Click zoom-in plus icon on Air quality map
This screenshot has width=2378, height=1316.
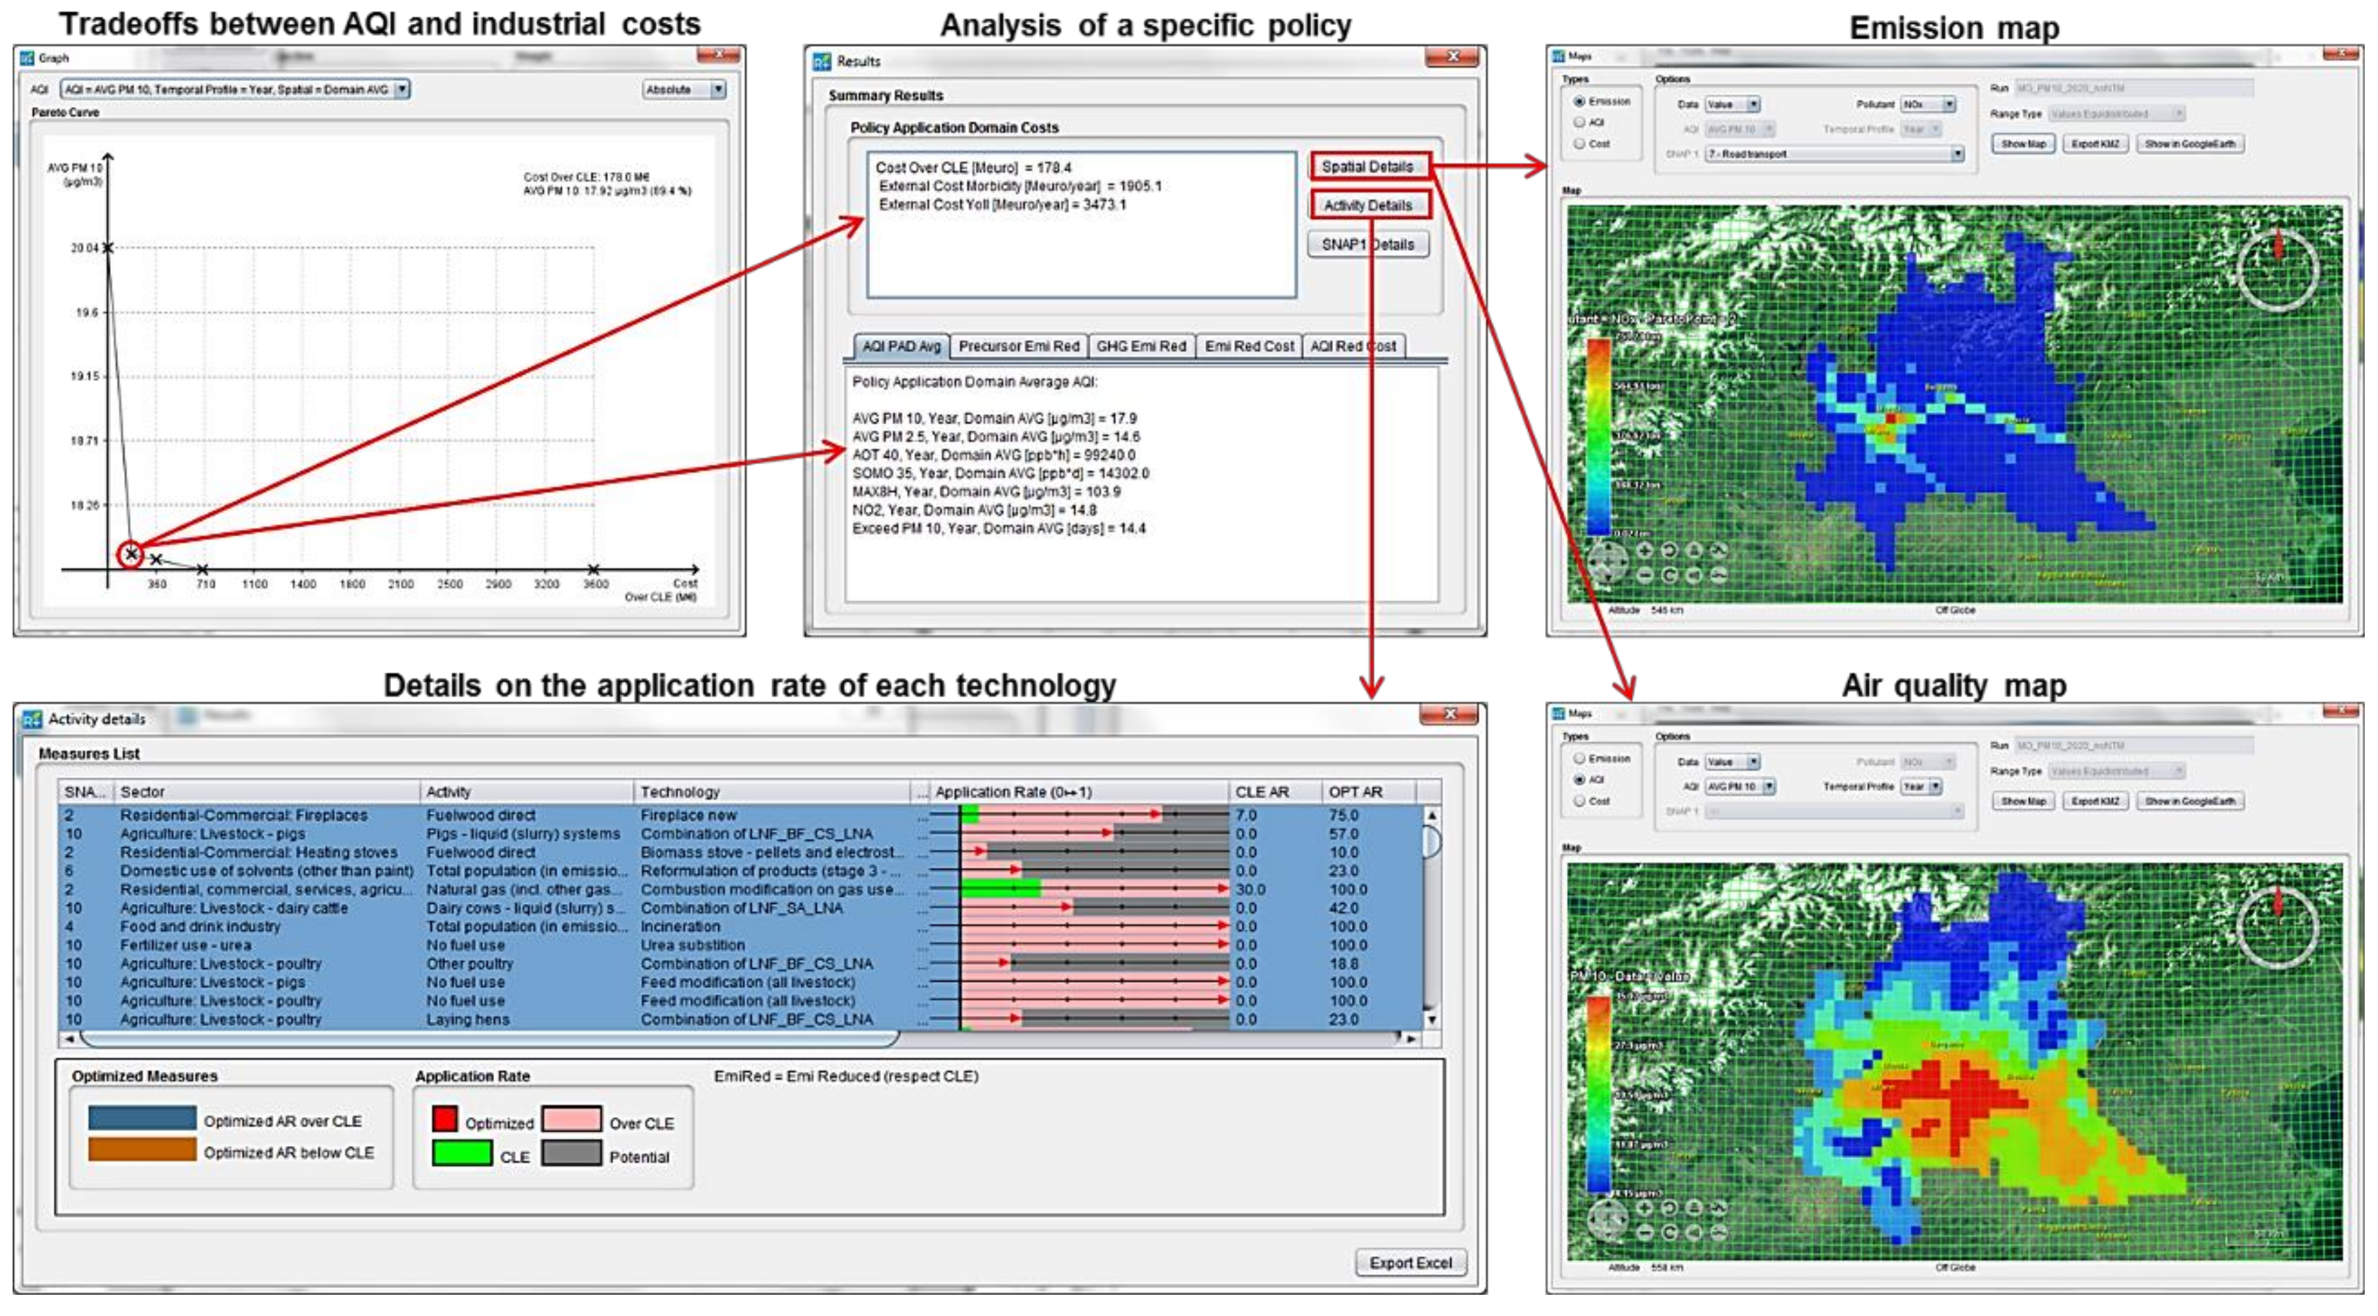(1644, 1208)
